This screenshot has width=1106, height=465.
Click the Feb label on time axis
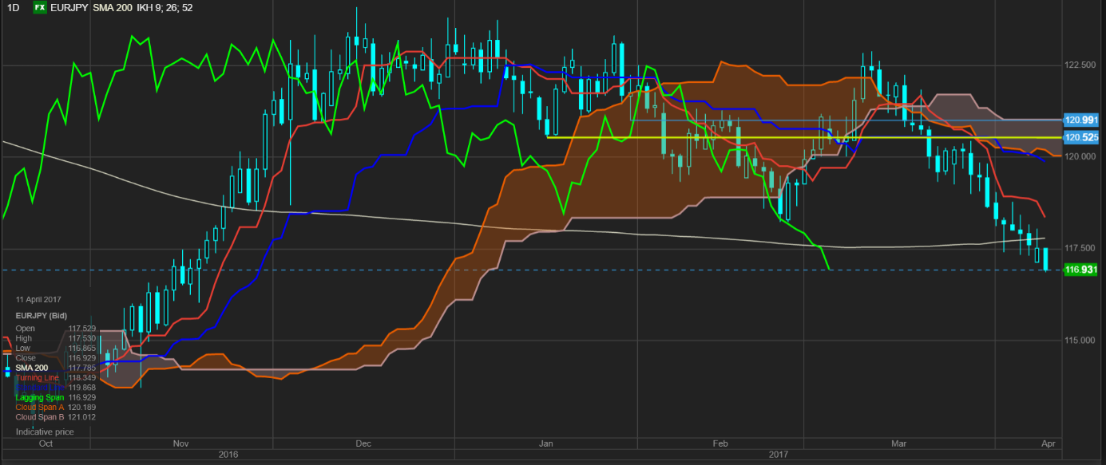(x=719, y=443)
